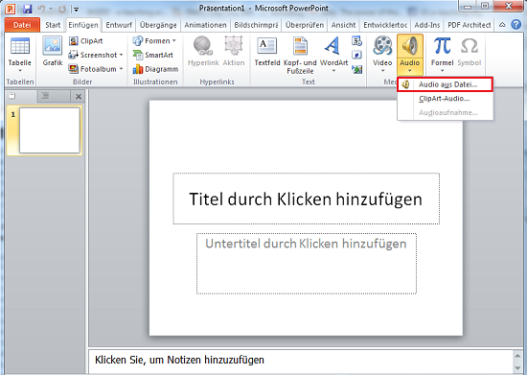Open the Add-Ins tab
The width and height of the screenshot is (527, 375).
point(427,25)
